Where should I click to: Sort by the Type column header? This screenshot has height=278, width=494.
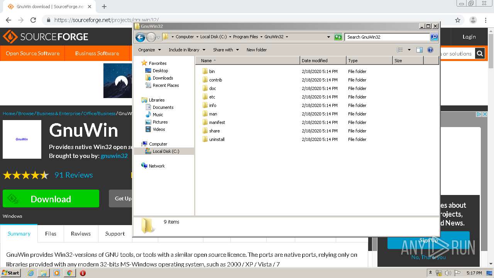369,61
